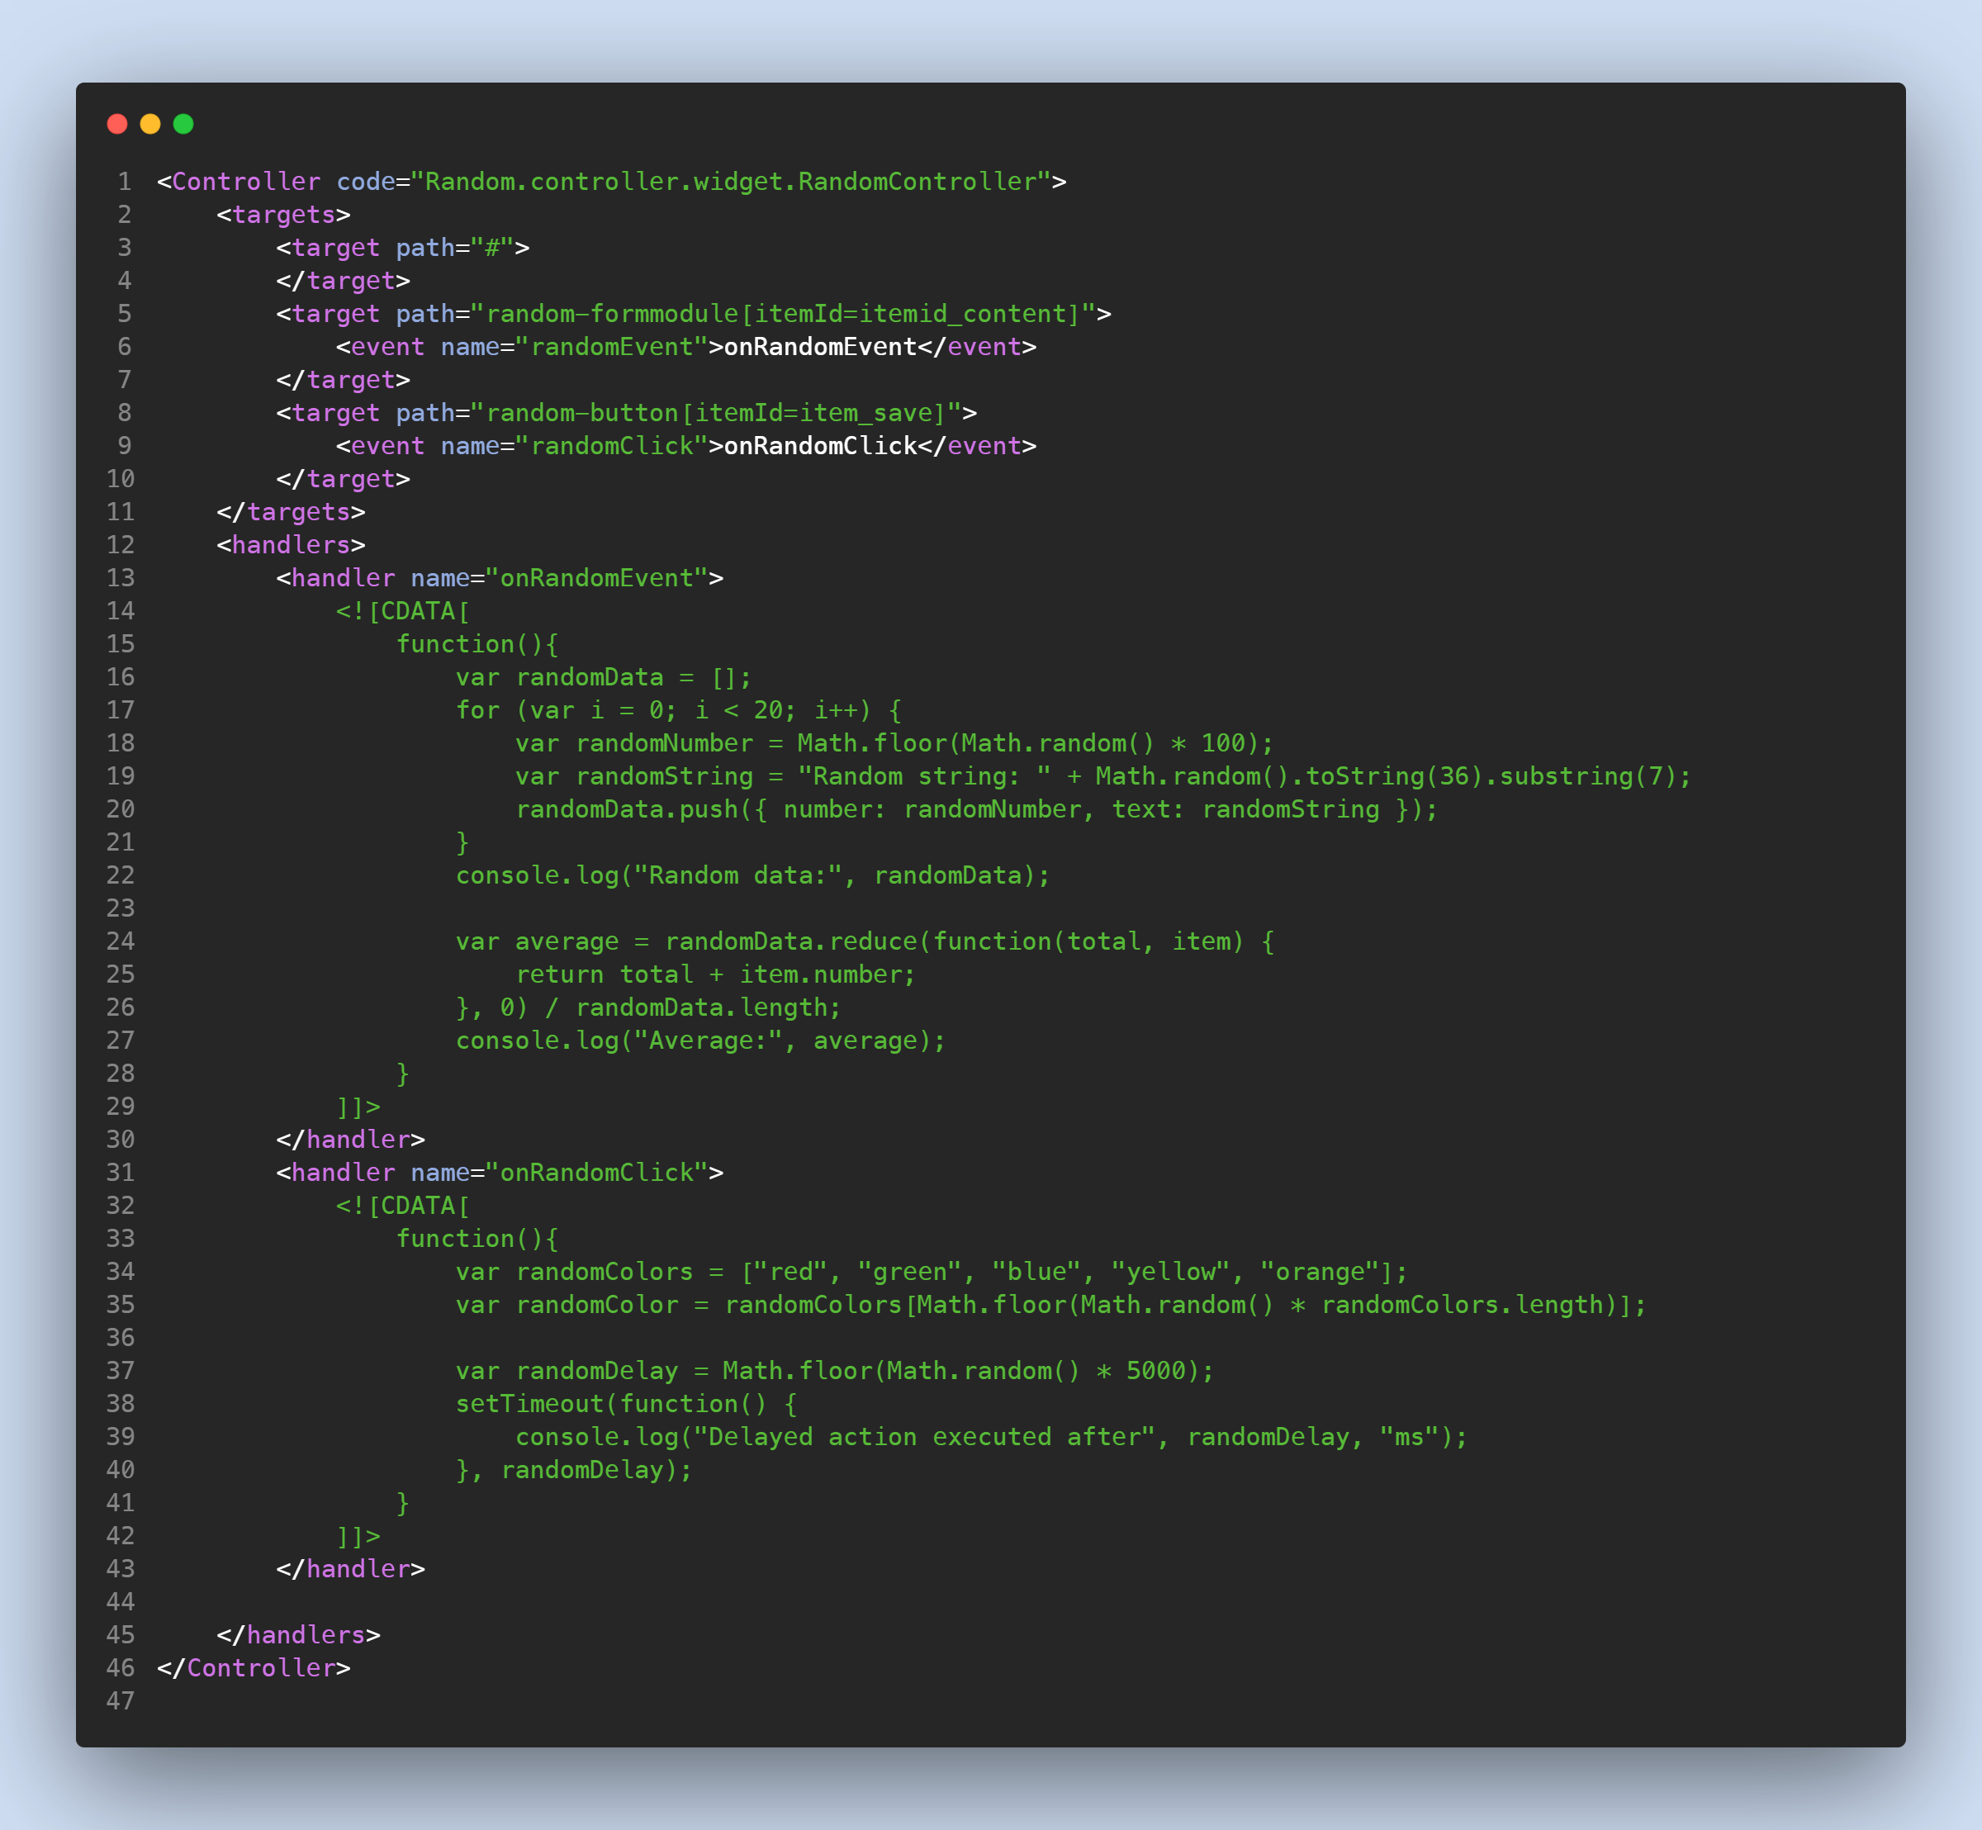Screen dimensions: 1982x1830
Task: Click the yellow minimize window dot
Action: [x=150, y=124]
